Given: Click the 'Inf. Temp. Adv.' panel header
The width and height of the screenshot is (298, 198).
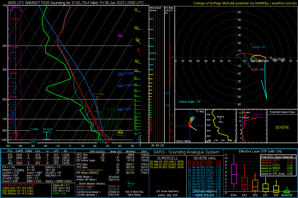Looking at the screenshot, I should click(169, 10).
